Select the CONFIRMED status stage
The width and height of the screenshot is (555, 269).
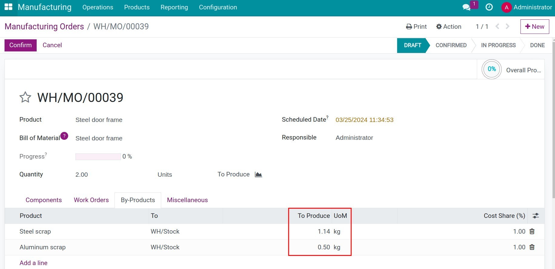[451, 45]
